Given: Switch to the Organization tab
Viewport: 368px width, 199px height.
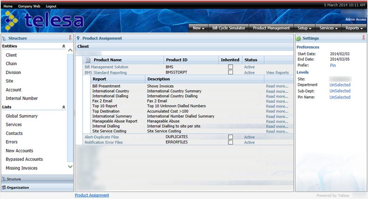Looking at the screenshot, I should 37,188.
